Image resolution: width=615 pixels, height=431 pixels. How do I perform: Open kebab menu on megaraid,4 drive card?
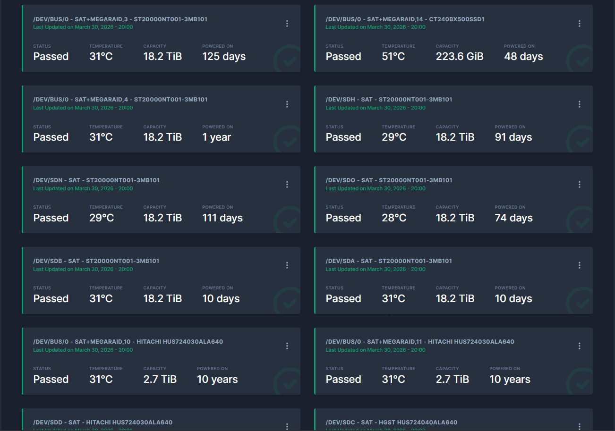coord(287,104)
